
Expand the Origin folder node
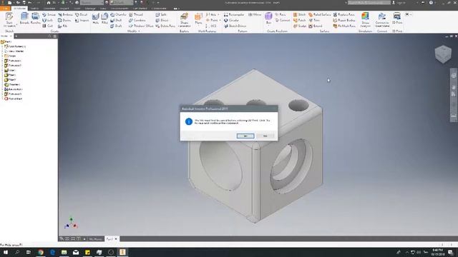(2, 56)
